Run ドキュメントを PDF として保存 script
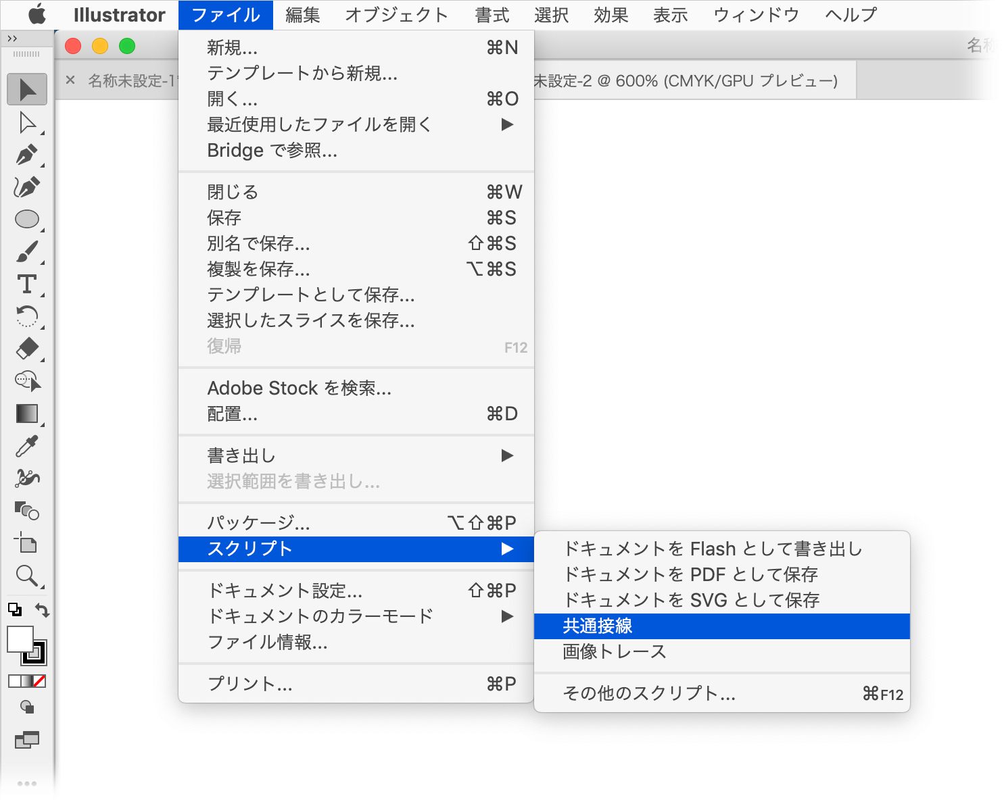This screenshot has width=1002, height=800. 722,574
